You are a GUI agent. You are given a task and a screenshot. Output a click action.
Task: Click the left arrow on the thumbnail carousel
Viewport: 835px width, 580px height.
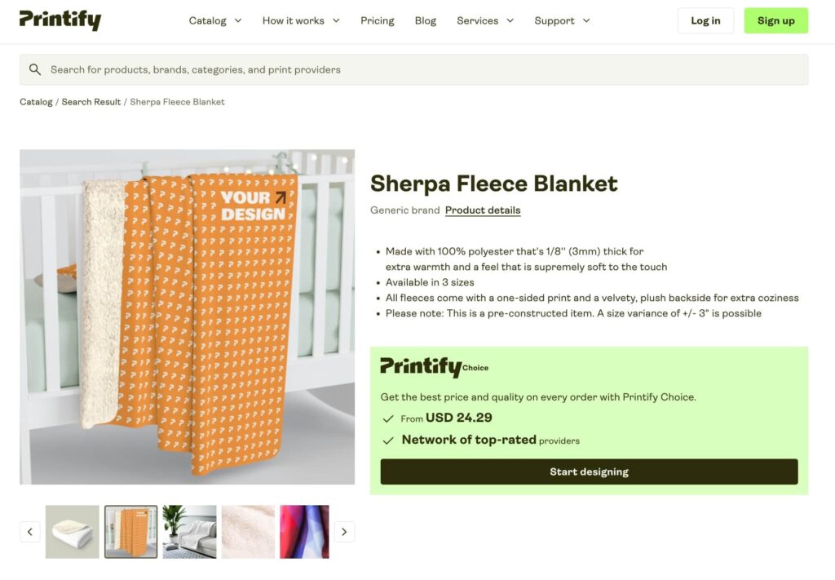[x=30, y=531]
